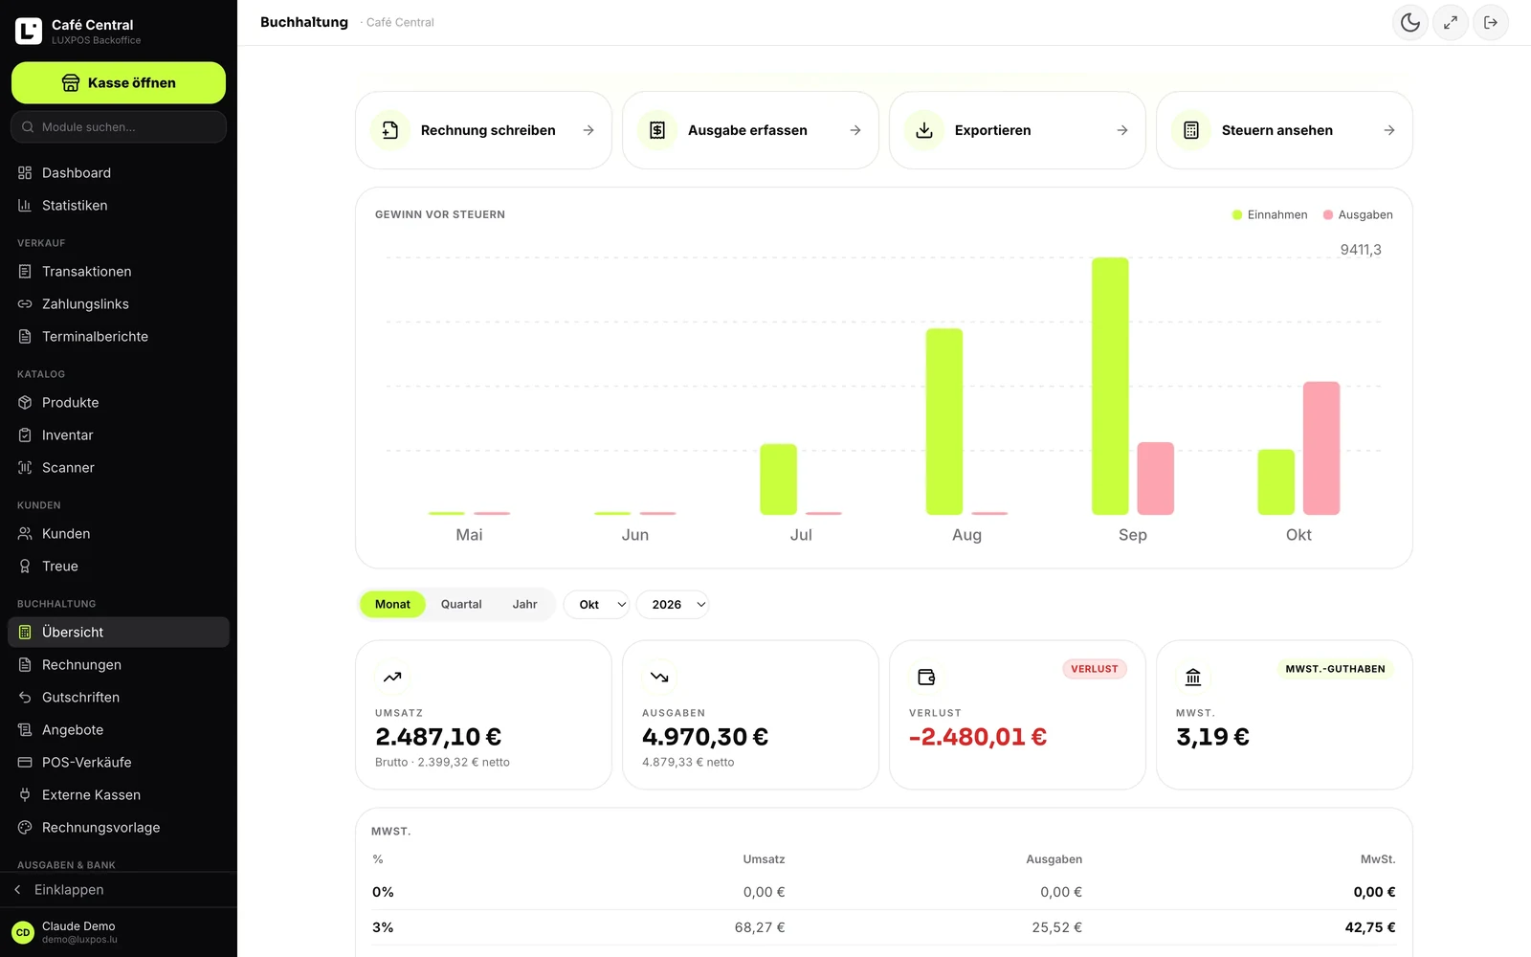Click the MWST.-GUTHABEN badge
Screen dimensions: 1531x957
tap(1335, 669)
